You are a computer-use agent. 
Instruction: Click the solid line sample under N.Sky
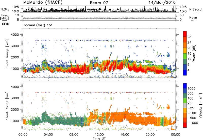(5, 12)
